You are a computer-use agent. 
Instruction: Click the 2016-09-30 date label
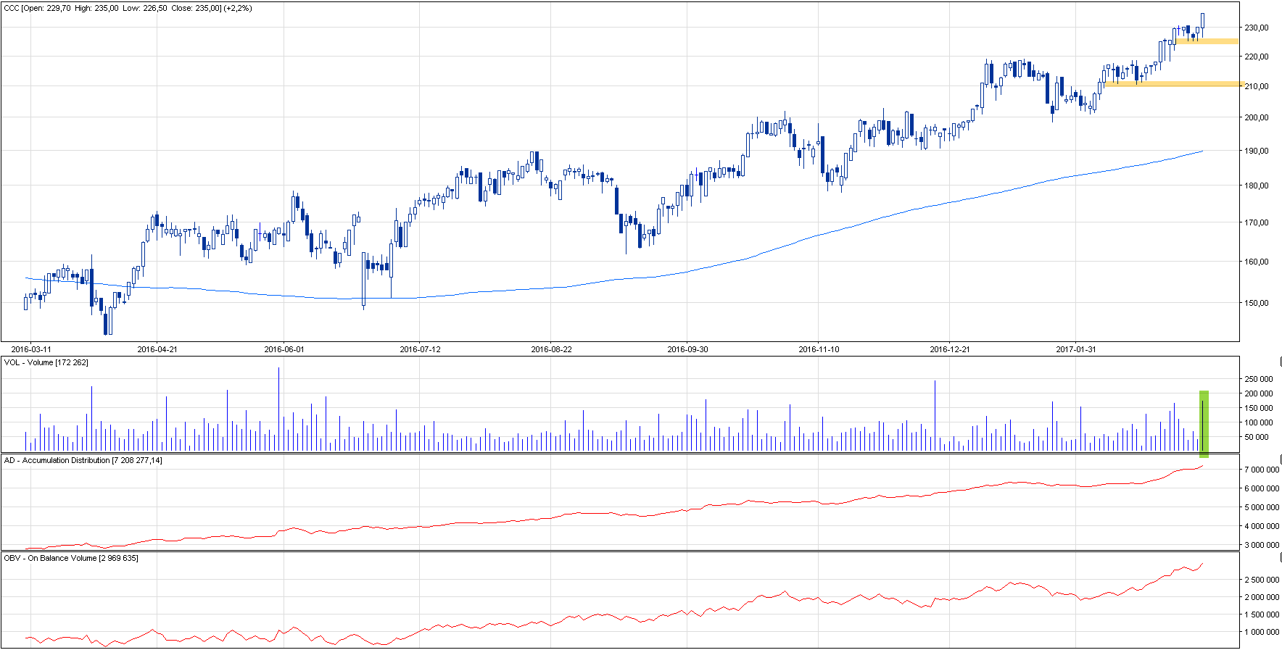[x=687, y=349]
